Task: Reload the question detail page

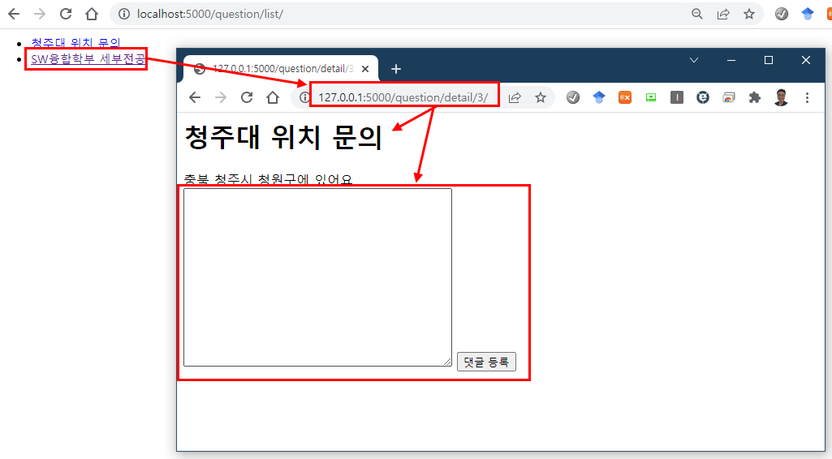Action: tap(247, 97)
